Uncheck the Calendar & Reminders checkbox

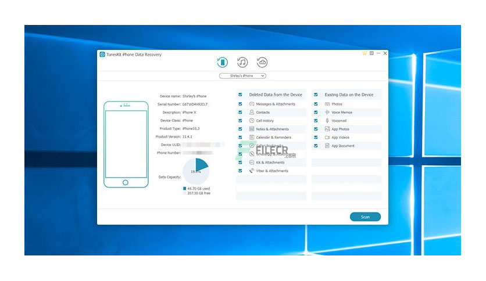(x=240, y=137)
